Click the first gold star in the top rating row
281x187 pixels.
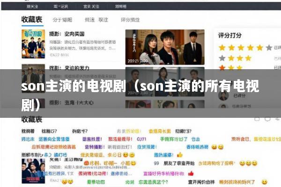point(222,48)
